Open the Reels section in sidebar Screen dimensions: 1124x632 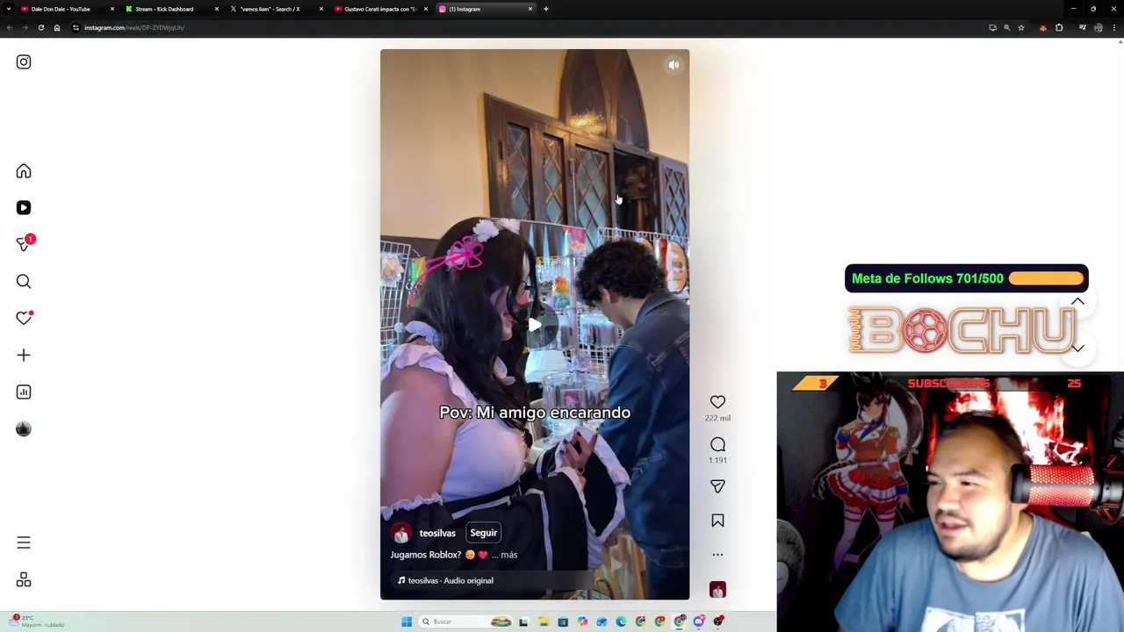click(24, 208)
